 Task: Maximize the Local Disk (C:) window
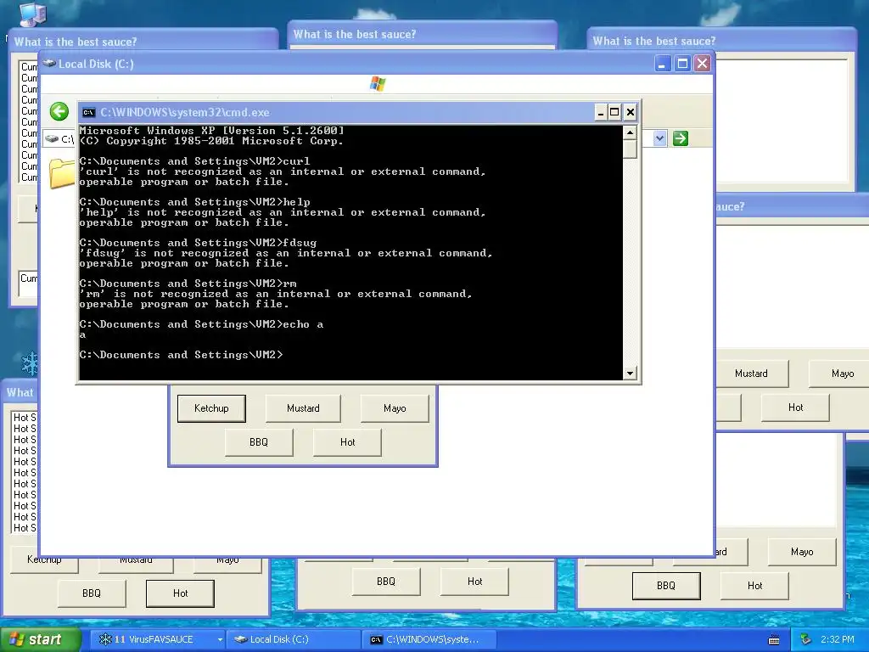[683, 64]
